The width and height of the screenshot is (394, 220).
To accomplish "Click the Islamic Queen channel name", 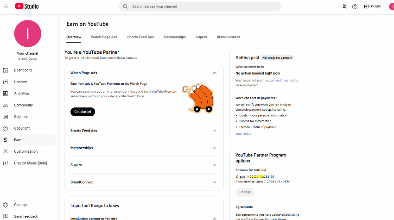I will [27, 59].
